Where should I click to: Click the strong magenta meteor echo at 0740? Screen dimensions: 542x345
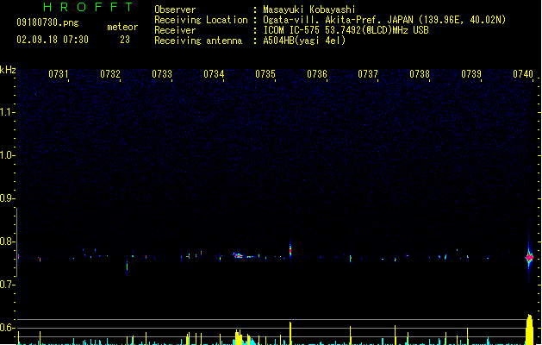(529, 257)
